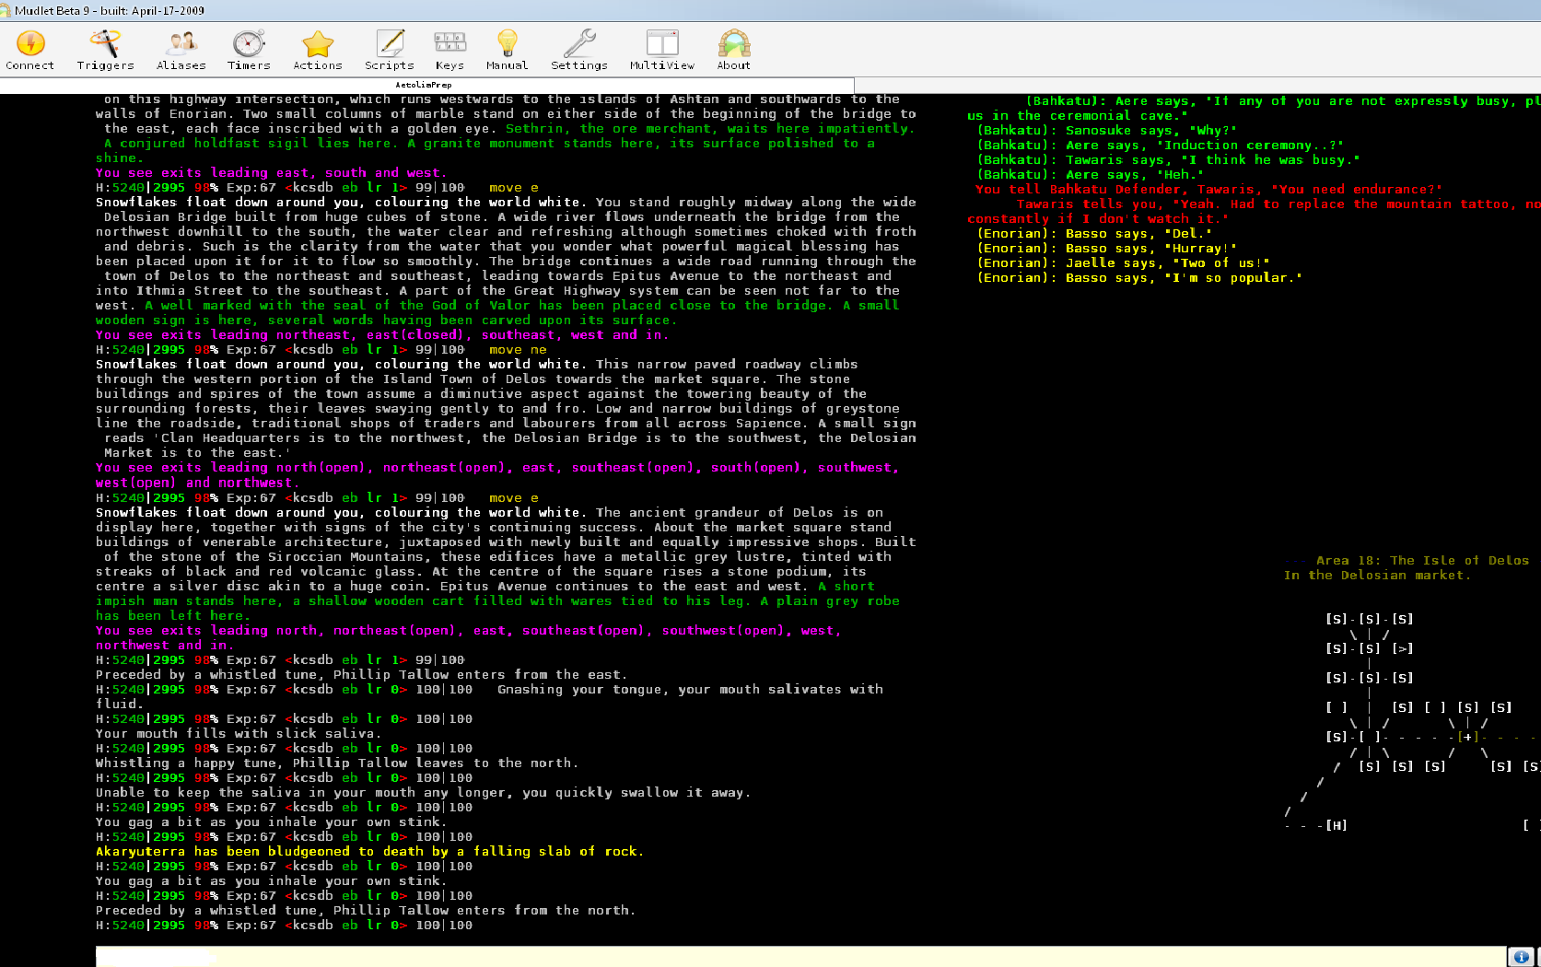Click 'Your mouth fills with slick saliva.' line
1541x967 pixels.
click(238, 734)
